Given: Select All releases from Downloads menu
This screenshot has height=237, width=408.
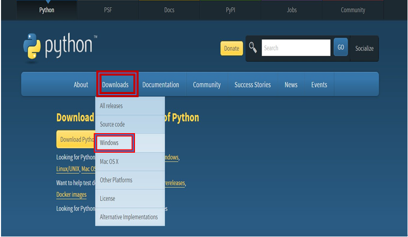Looking at the screenshot, I should (130, 106).
